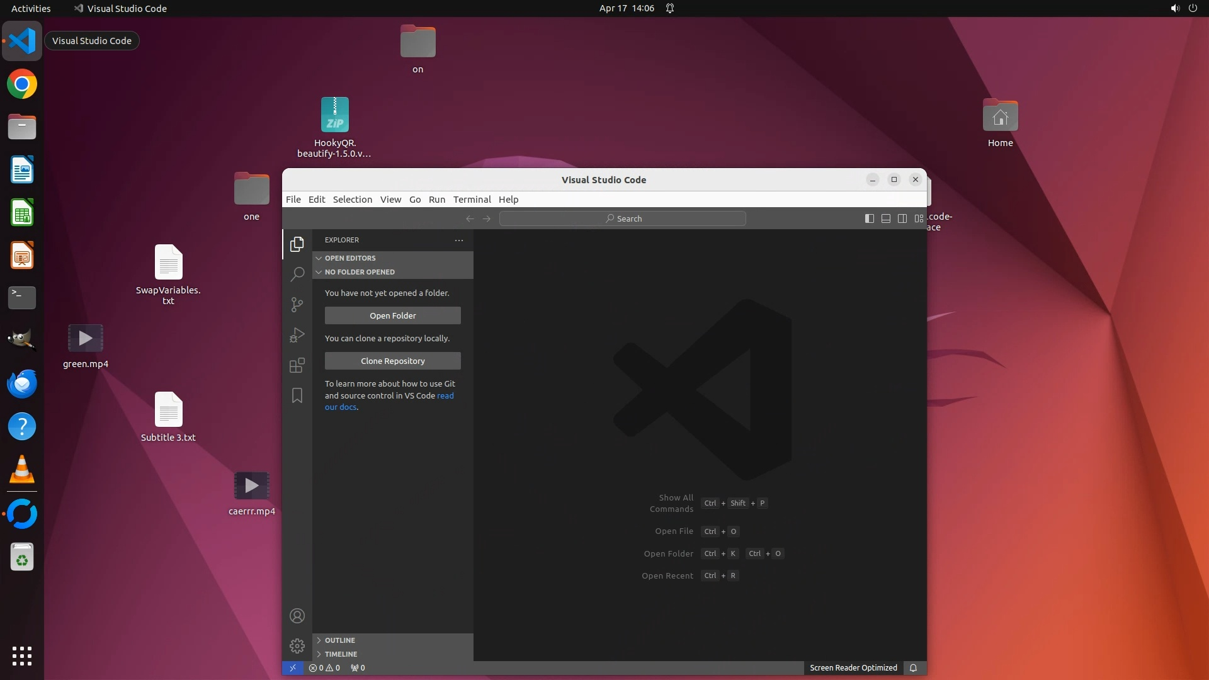Expand the Timeline section
This screenshot has height=680, width=1209.
tap(341, 654)
